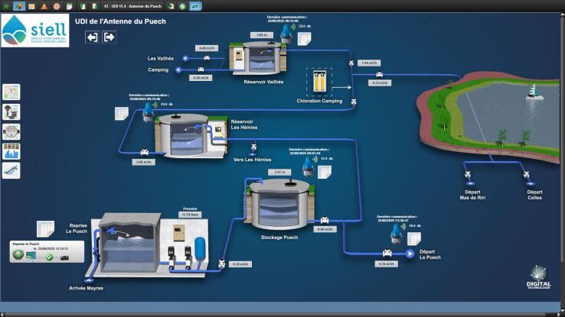Click the green status button in Reprise panel
The width and height of the screenshot is (565, 317).
pos(18,257)
